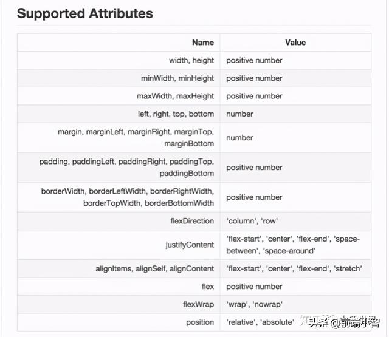
Task: Select the left, right, top, bottom cell
Action: coord(176,114)
